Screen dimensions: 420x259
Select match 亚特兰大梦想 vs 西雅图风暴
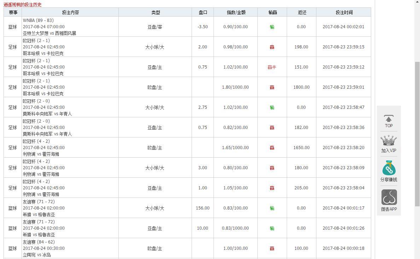click(49, 33)
